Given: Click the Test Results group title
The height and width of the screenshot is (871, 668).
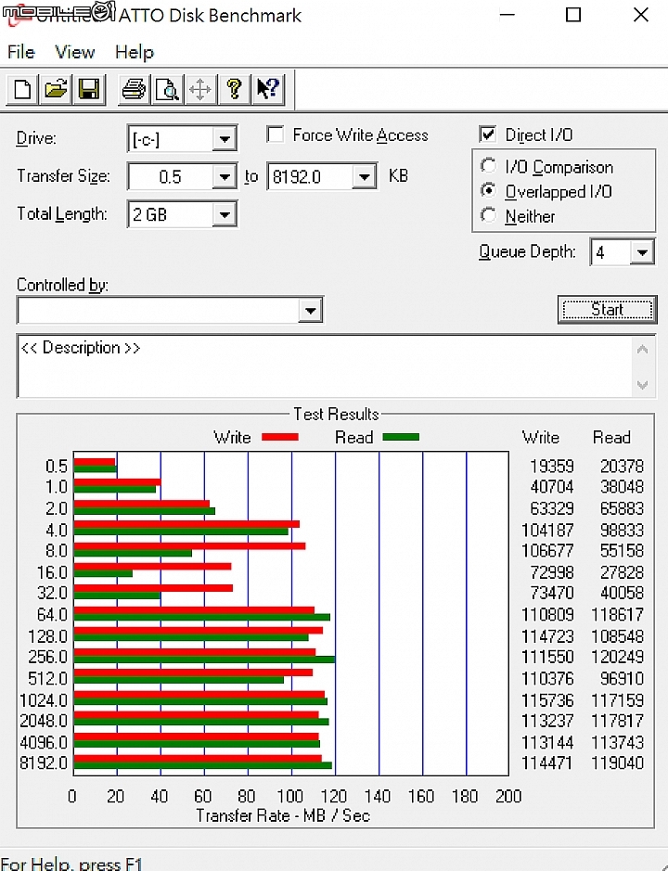Looking at the screenshot, I should [x=336, y=414].
